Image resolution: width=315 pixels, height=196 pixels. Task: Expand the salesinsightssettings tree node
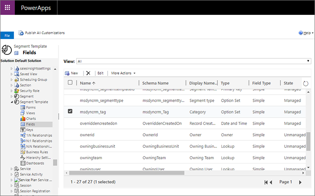tap(11, 68)
